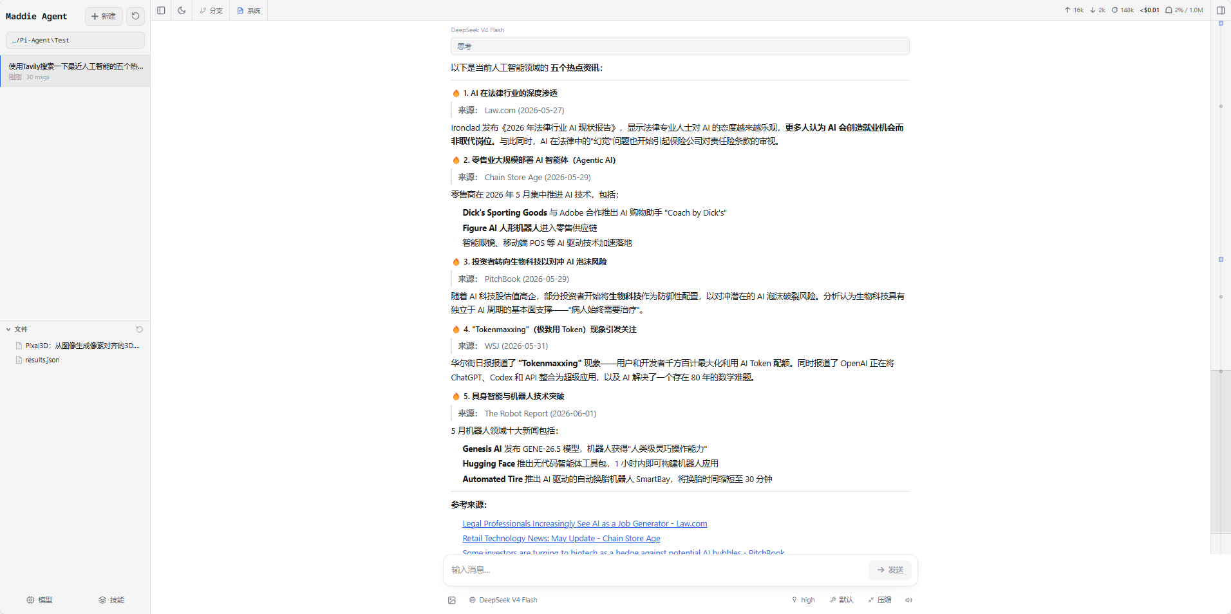
Task: Click the PitchBook (2026-05-29) source text
Action: [x=527, y=279]
